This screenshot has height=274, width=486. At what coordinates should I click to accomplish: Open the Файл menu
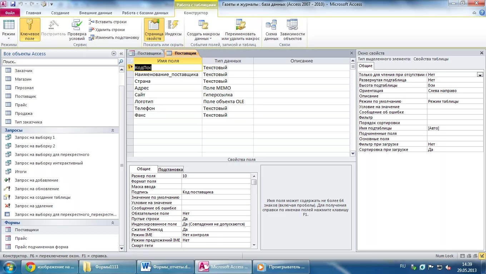coord(10,13)
